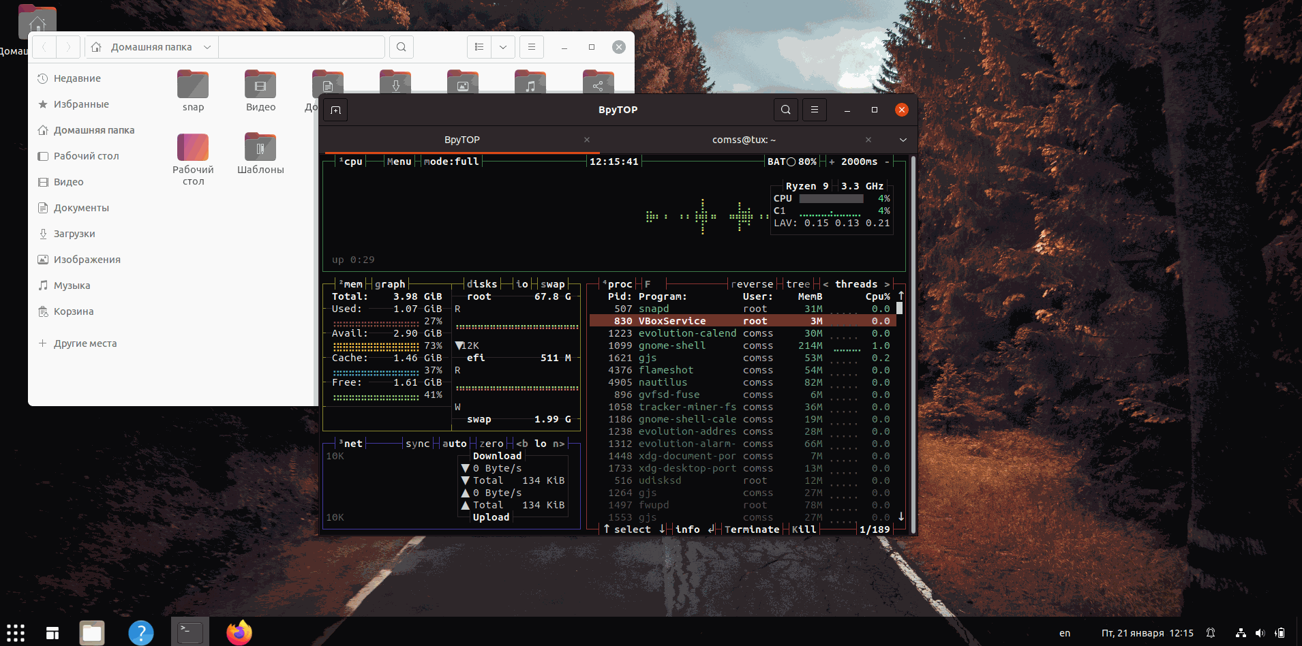The width and height of the screenshot is (1302, 646).
Task: Select the Рабочий стол folder icon
Action: click(x=193, y=147)
